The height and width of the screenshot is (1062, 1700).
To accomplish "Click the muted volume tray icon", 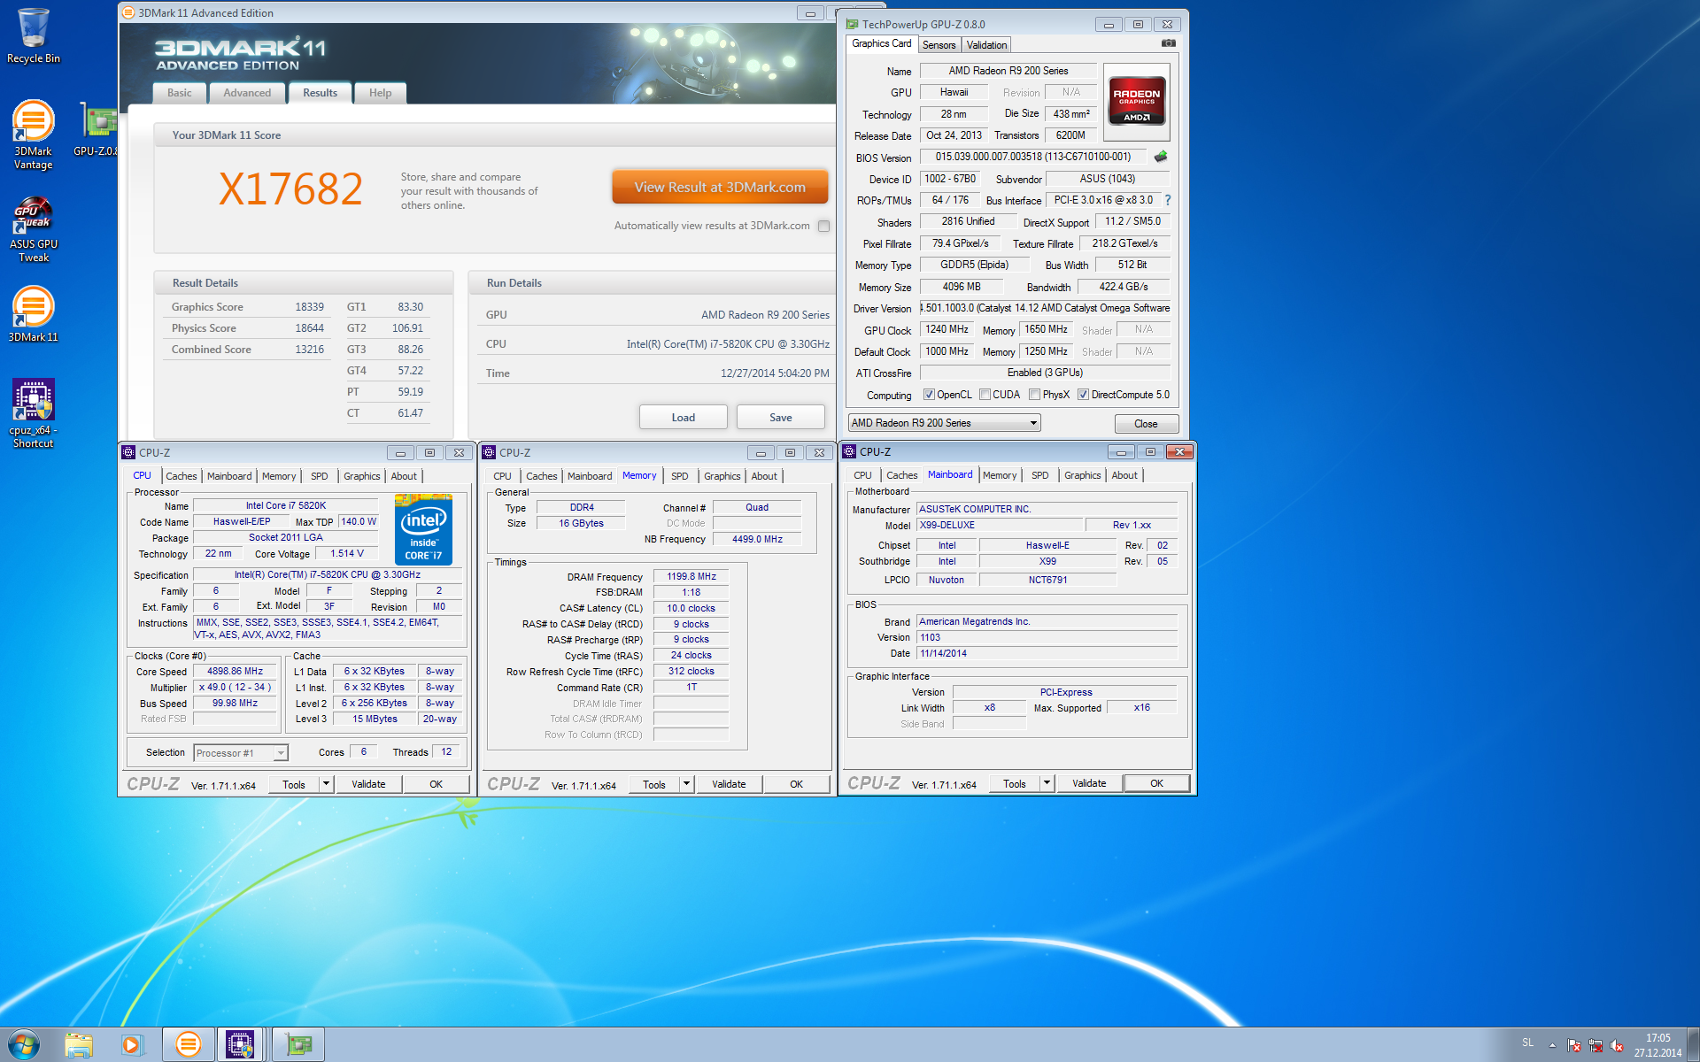I will point(1617,1045).
